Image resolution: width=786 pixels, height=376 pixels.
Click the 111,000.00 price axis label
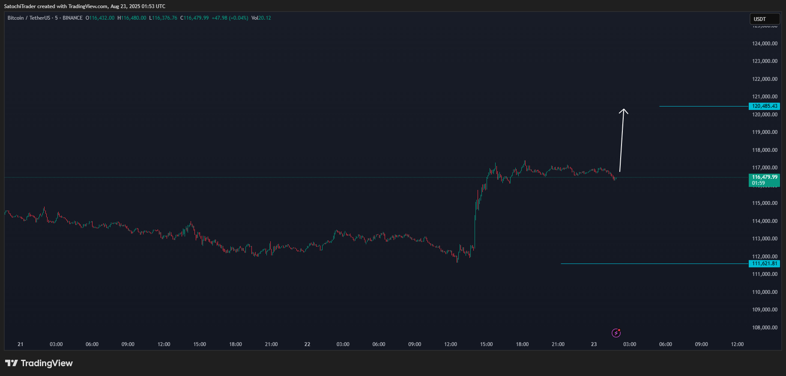click(x=765, y=274)
